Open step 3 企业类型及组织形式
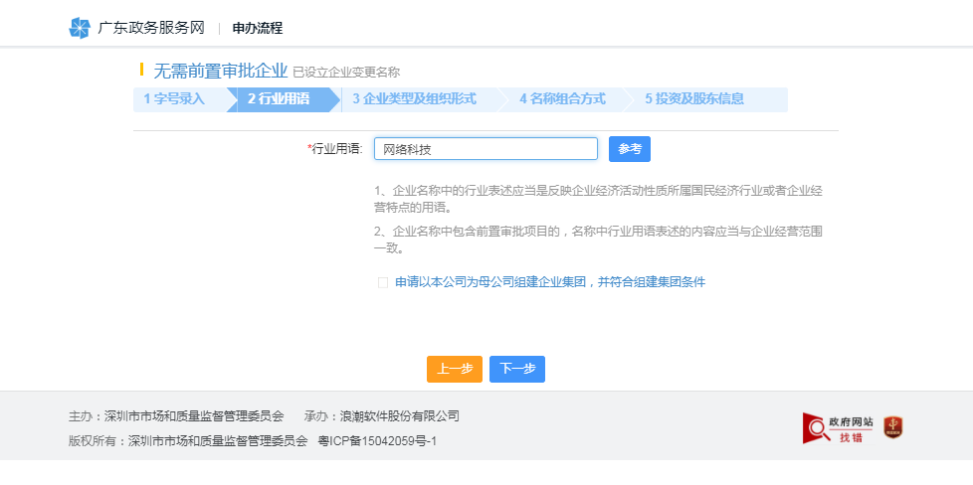This screenshot has width=973, height=485. [x=414, y=99]
